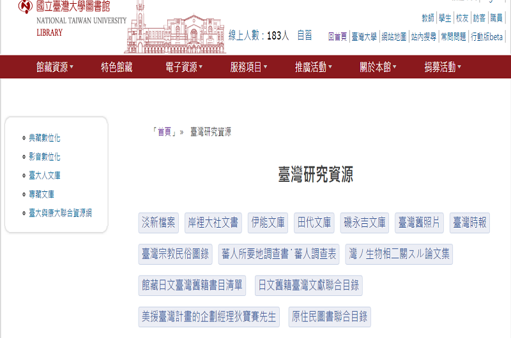The image size is (511, 338).
Task: Expand the 電子資源 dropdown menu
Action: (x=184, y=67)
